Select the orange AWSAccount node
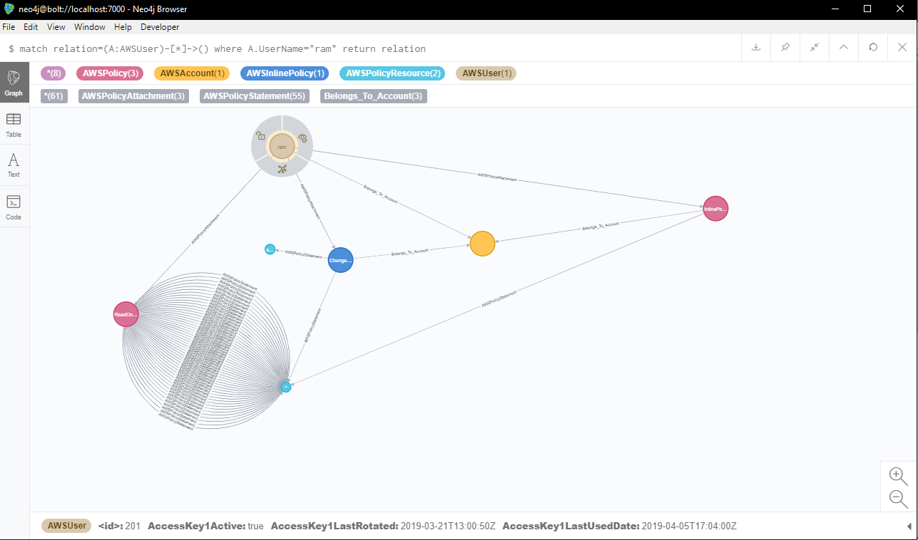The width and height of the screenshot is (918, 540). coord(482,244)
